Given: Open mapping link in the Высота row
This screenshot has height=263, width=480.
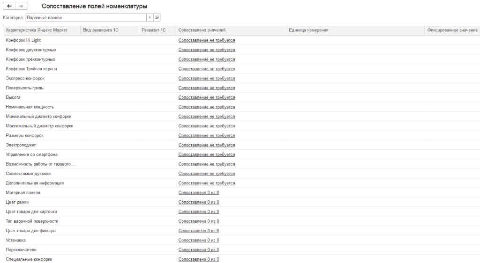Looking at the screenshot, I should point(207,97).
